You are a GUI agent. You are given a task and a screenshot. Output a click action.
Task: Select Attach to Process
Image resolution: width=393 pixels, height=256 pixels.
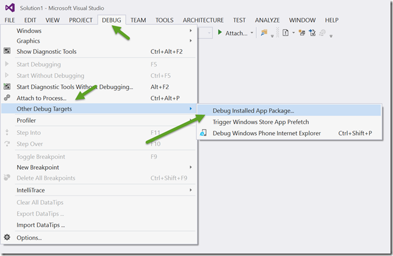point(99,98)
